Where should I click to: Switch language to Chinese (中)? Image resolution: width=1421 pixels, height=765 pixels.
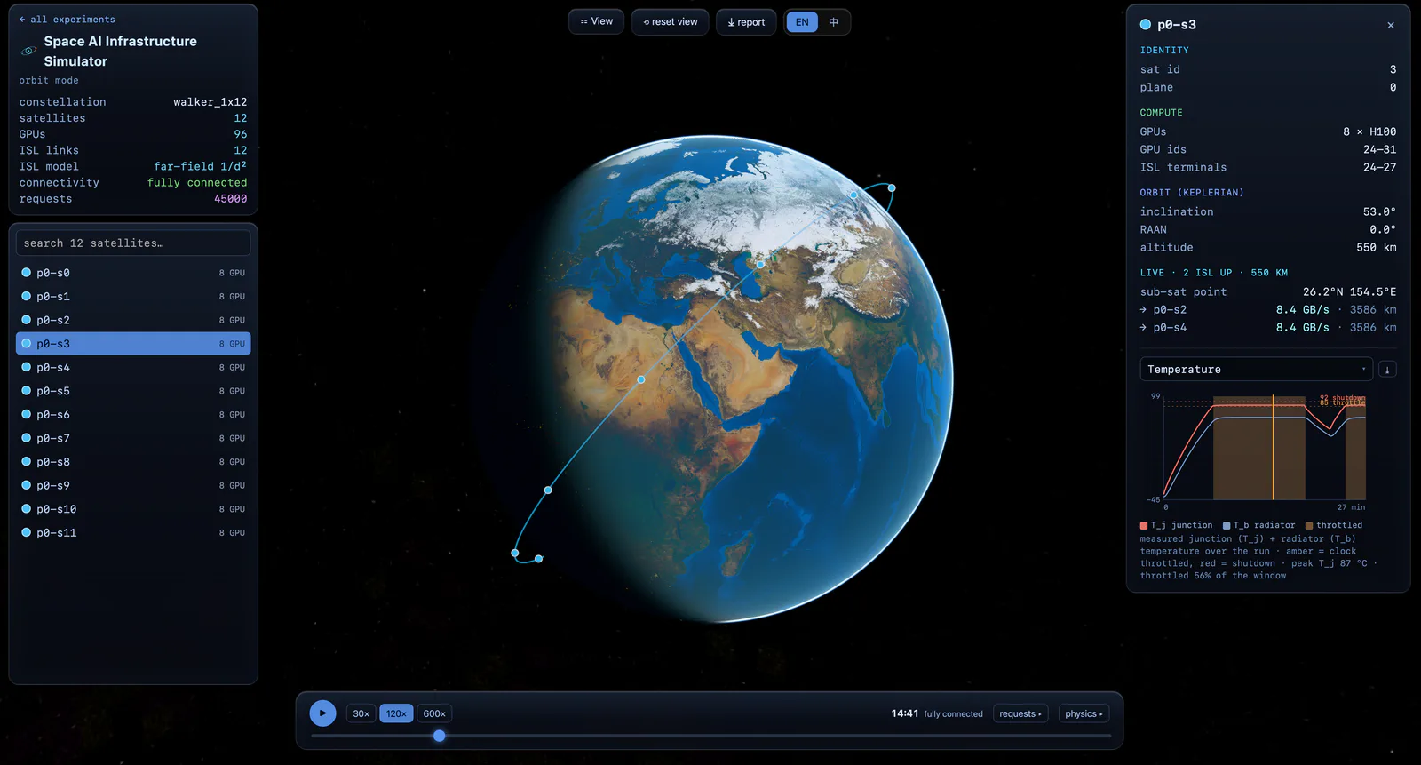click(833, 22)
